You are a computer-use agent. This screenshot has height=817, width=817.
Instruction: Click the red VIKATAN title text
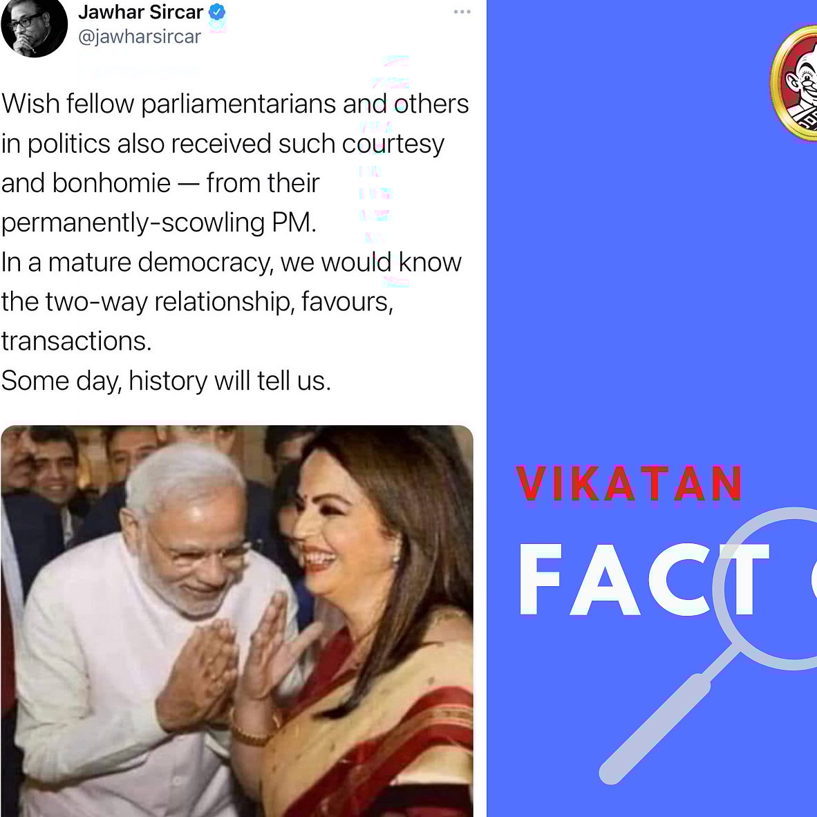[x=629, y=484]
